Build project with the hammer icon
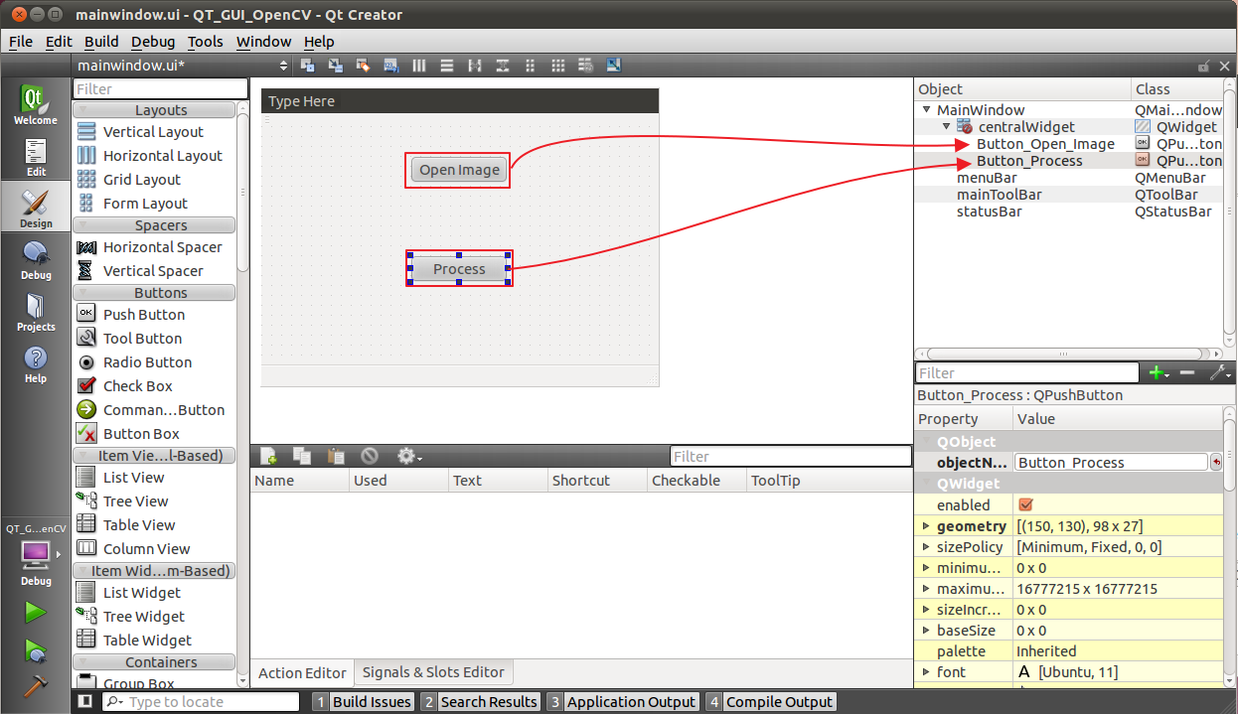Viewport: 1238px width, 714px height. 36,685
